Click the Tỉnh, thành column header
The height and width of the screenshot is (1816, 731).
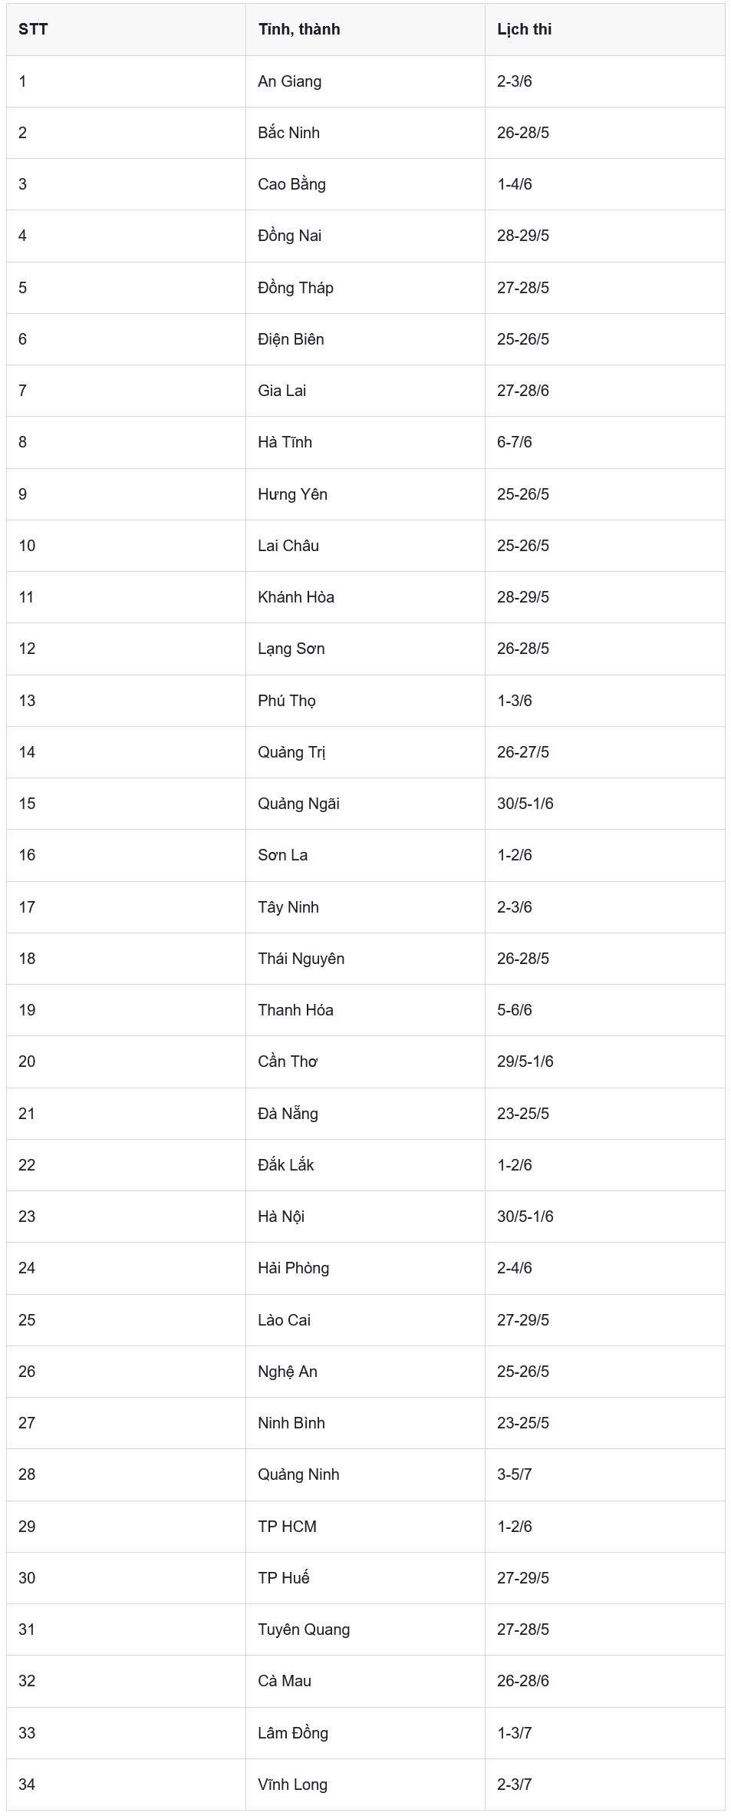[365, 29]
